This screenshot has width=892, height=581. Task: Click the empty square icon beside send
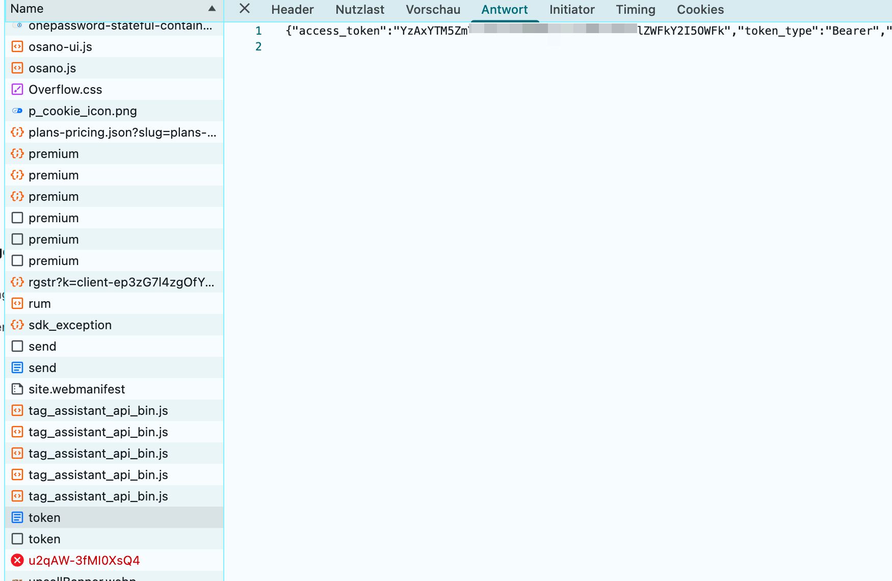click(x=17, y=347)
